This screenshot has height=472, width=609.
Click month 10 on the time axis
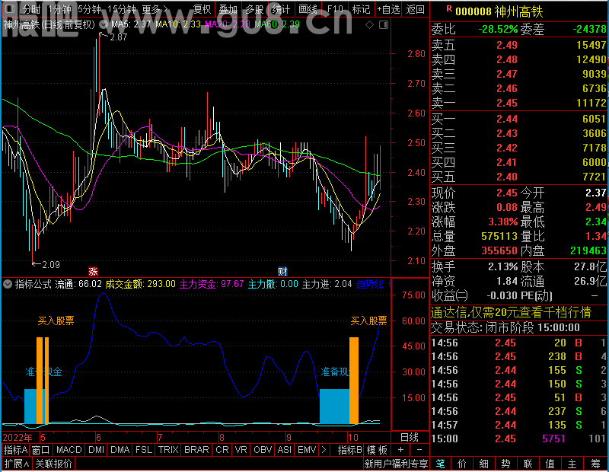(352, 438)
